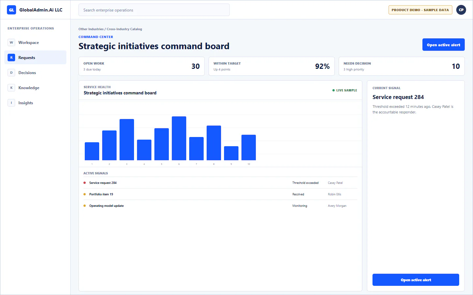This screenshot has height=295, width=473.
Task: Open the CP user avatar
Action: 461,10
